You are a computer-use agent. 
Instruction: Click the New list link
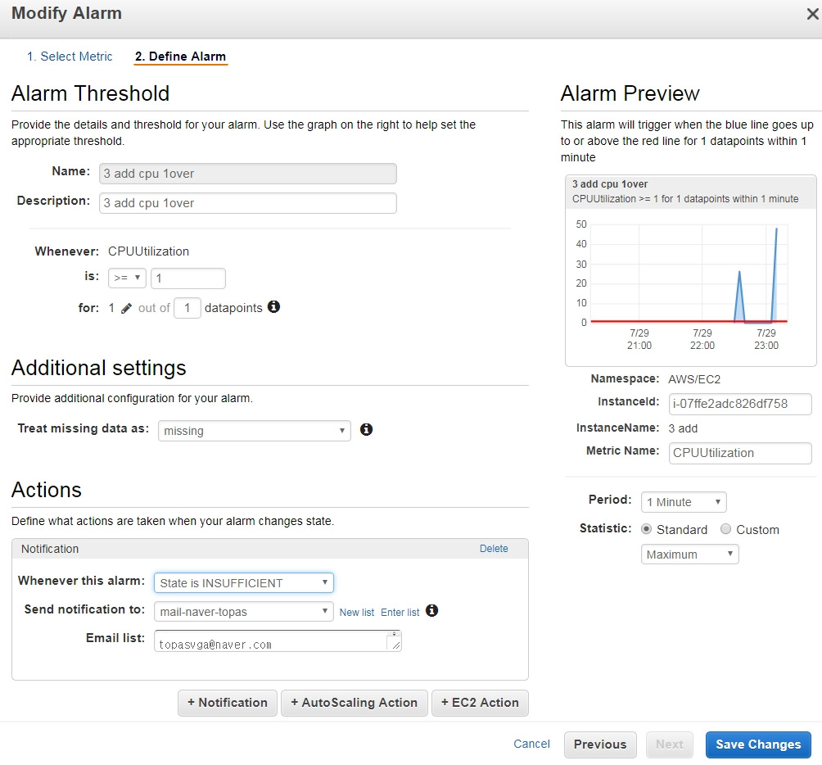point(356,613)
